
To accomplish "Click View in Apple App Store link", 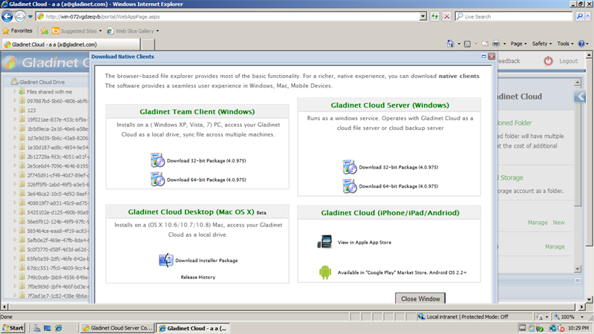I will (365, 243).
